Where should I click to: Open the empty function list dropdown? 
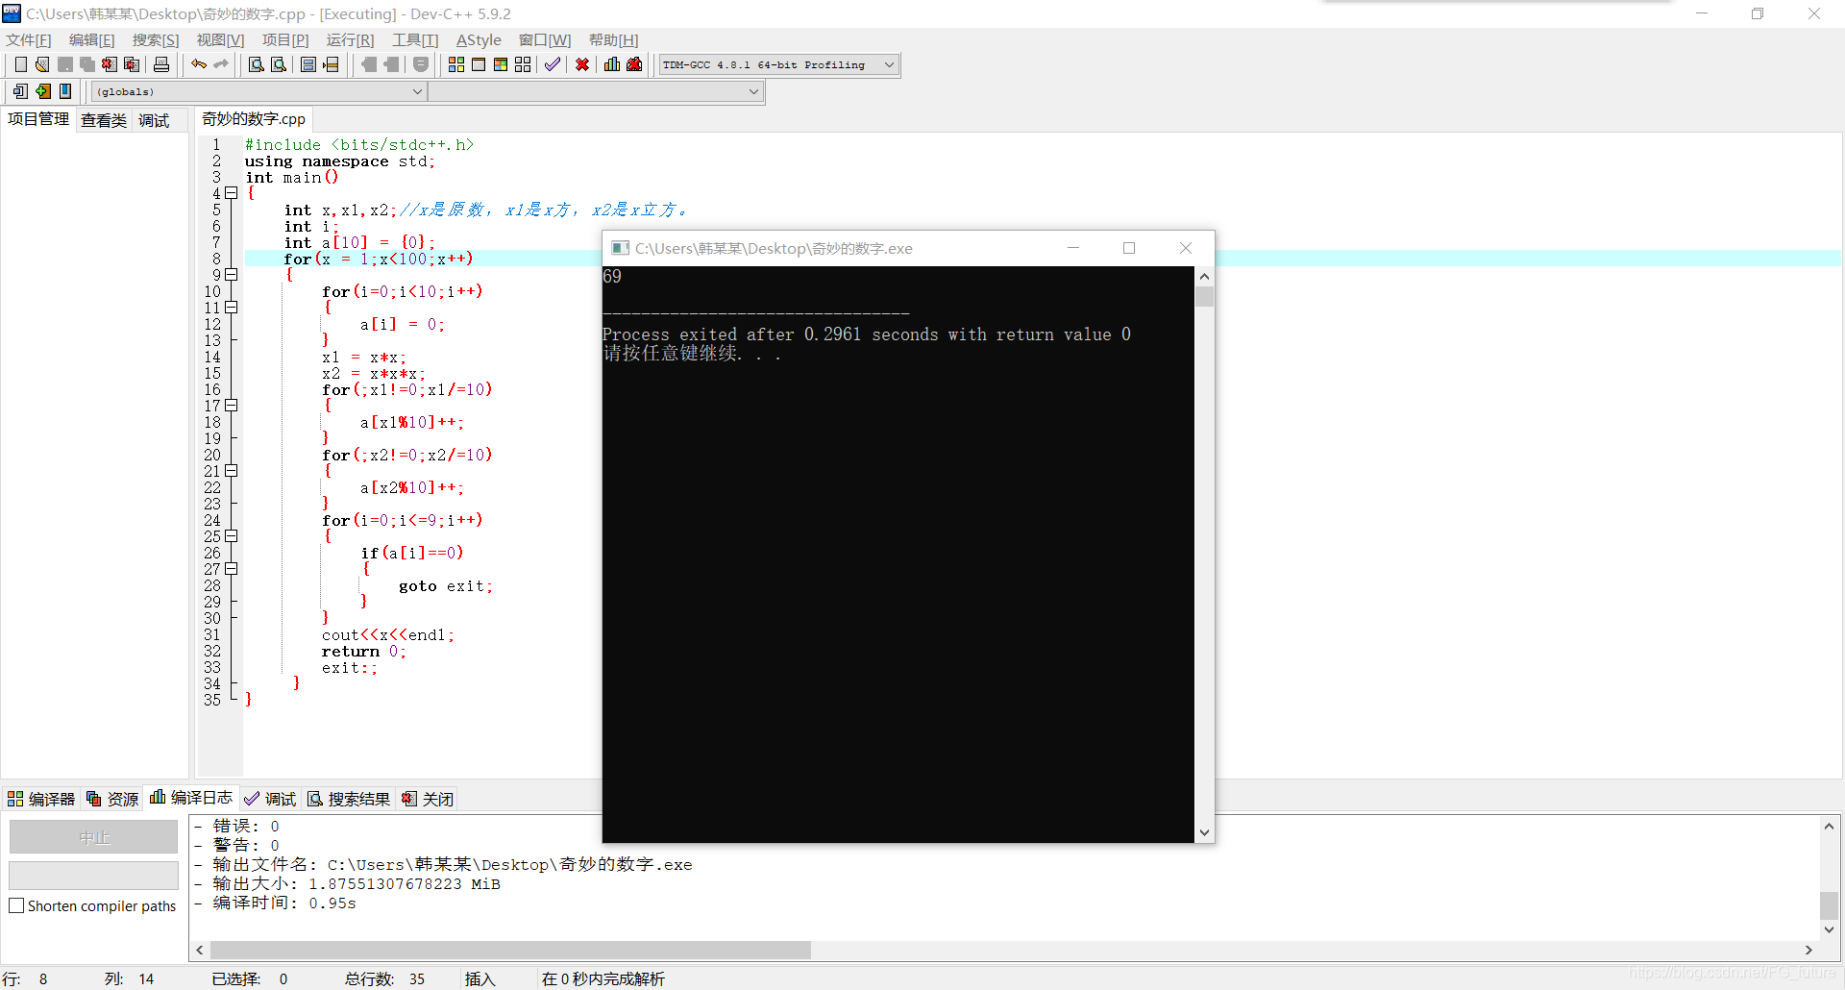[596, 91]
